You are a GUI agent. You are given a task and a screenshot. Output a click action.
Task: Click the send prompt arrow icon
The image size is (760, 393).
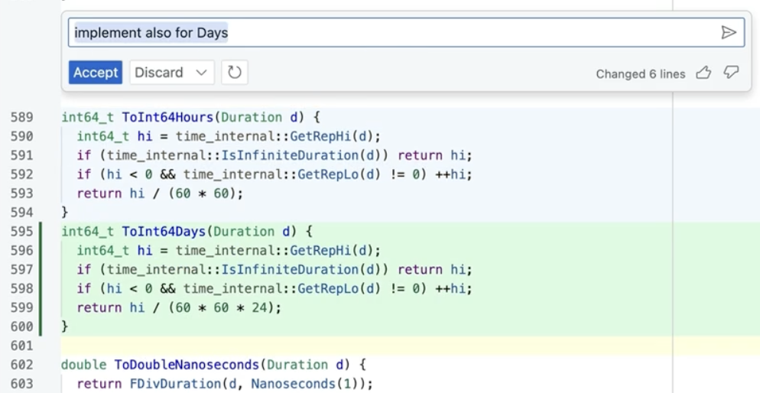[728, 33]
